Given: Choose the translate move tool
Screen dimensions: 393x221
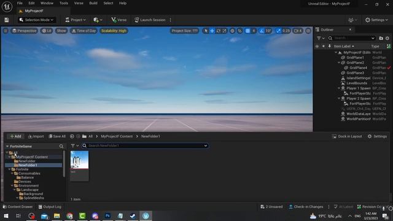Looking at the screenshot, I should click(x=212, y=31).
